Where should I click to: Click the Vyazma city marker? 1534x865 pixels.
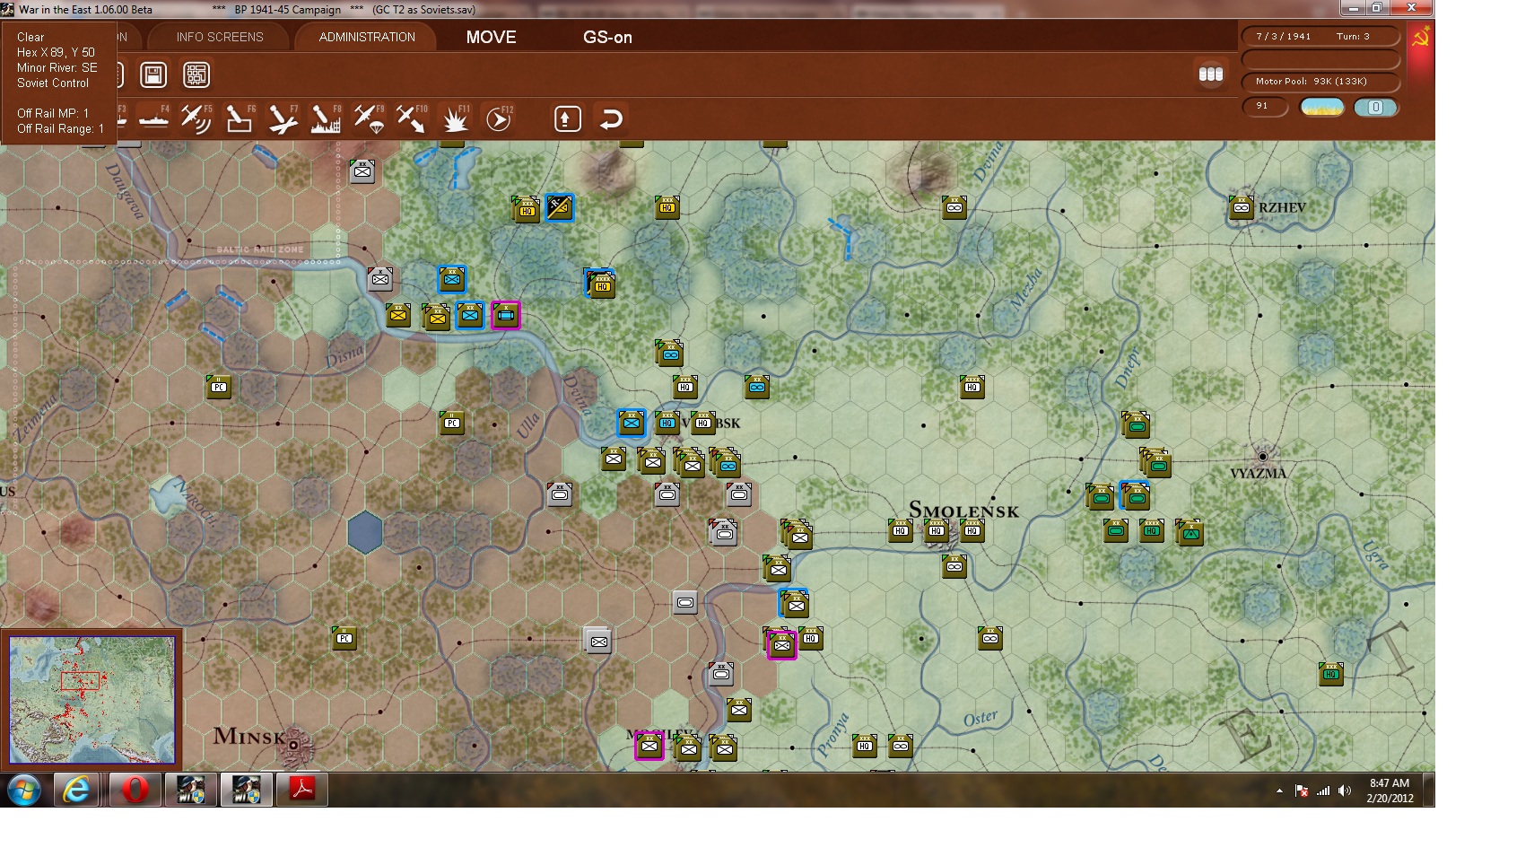click(1262, 456)
